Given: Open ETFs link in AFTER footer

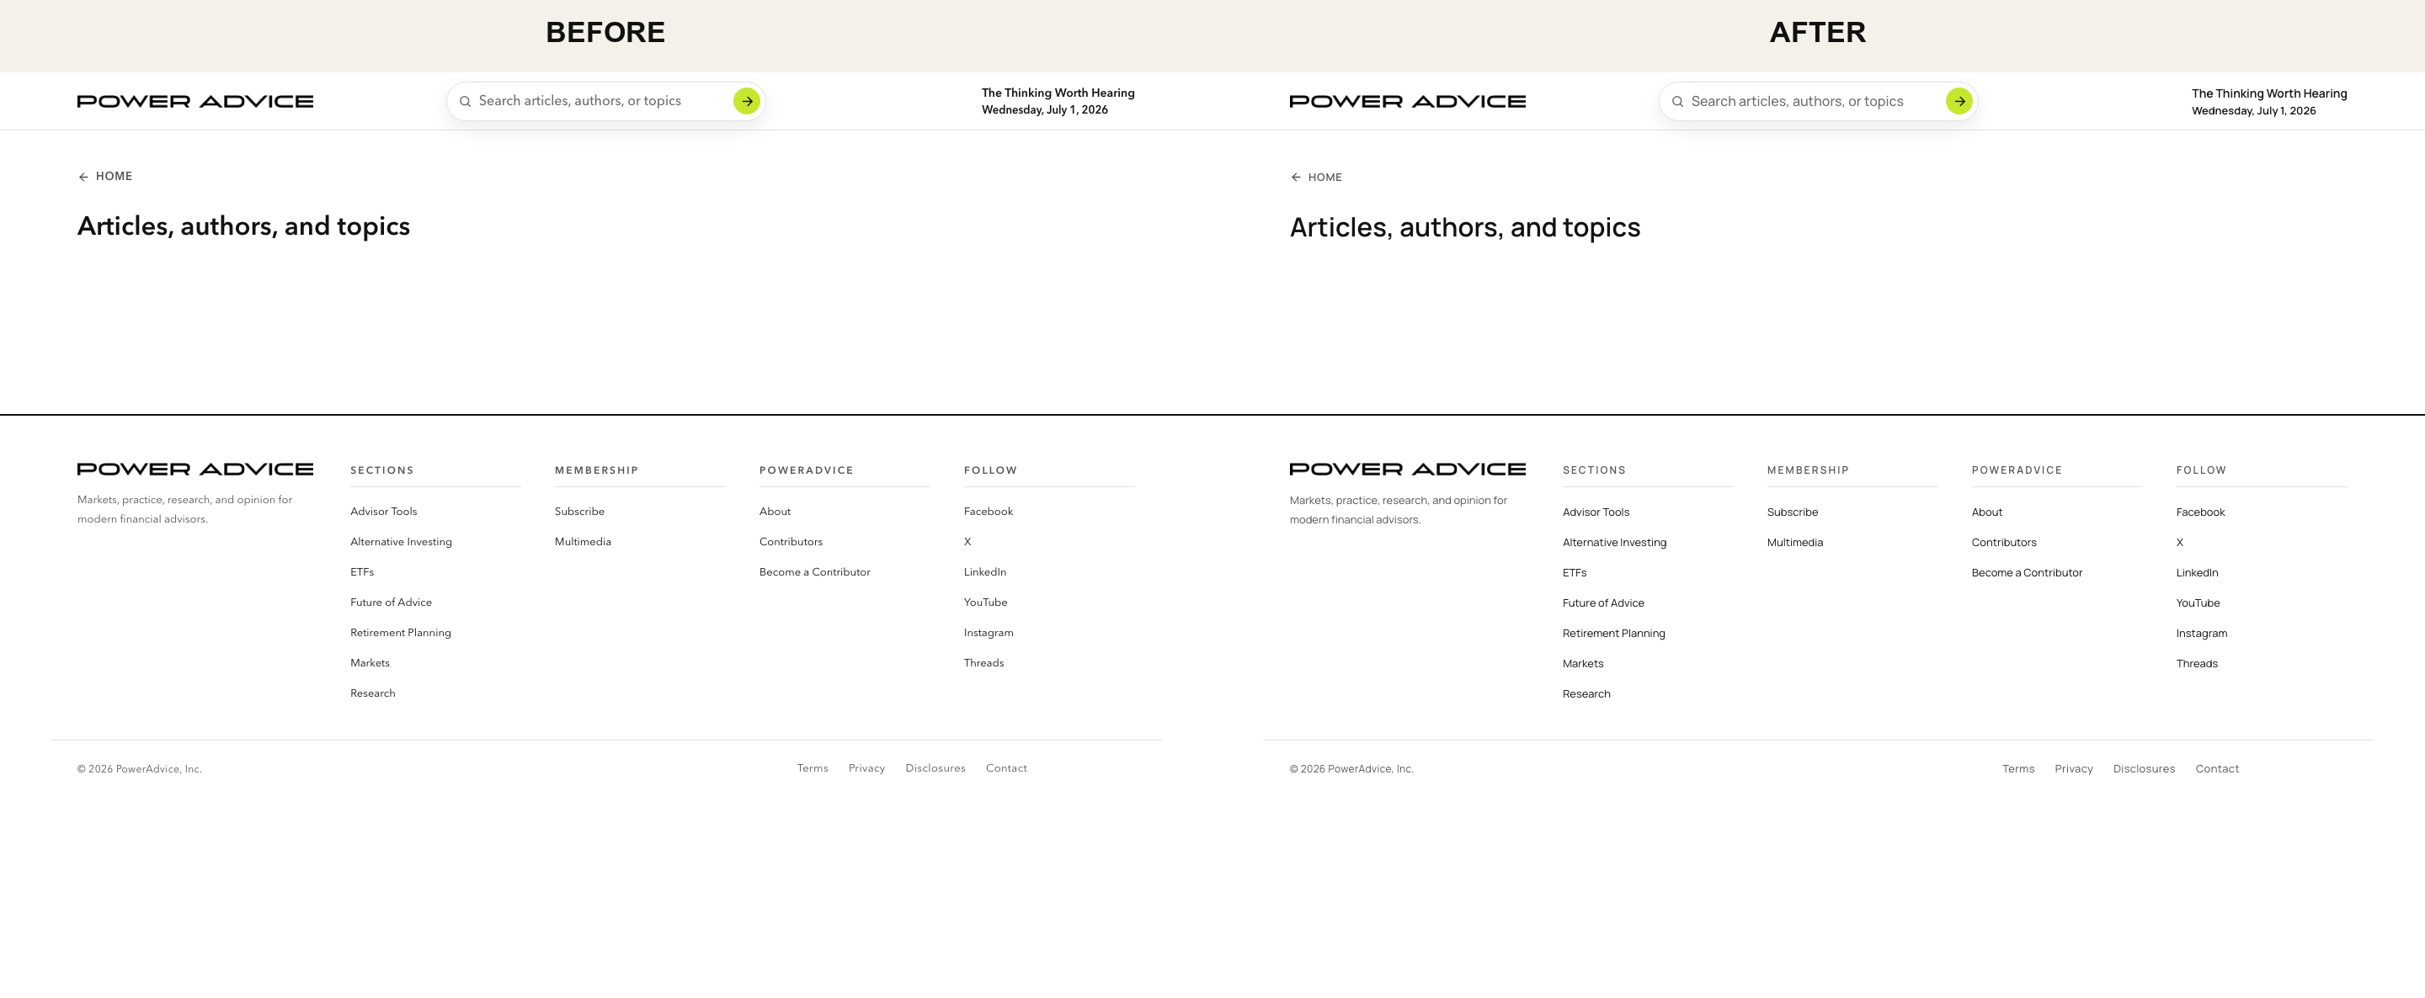Looking at the screenshot, I should pyautogui.click(x=1574, y=572).
